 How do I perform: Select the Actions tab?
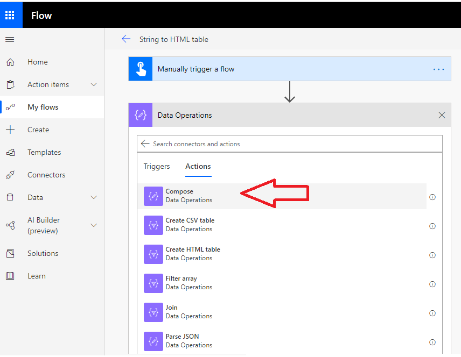pyautogui.click(x=198, y=166)
